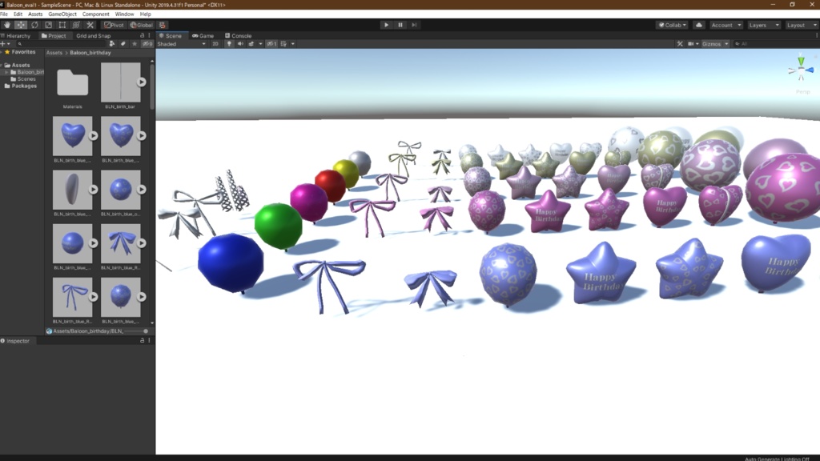Open the Assets menu
Screen dimensions: 820x461
coord(35,14)
